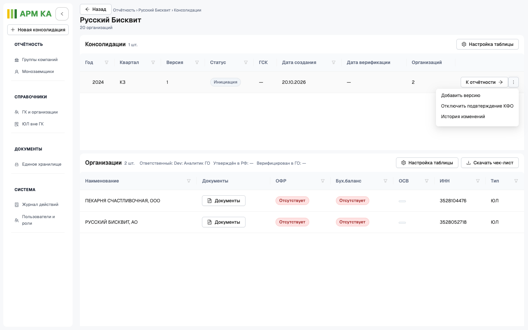The width and height of the screenshot is (528, 330).
Task: Filter the Год column
Action: 107,62
